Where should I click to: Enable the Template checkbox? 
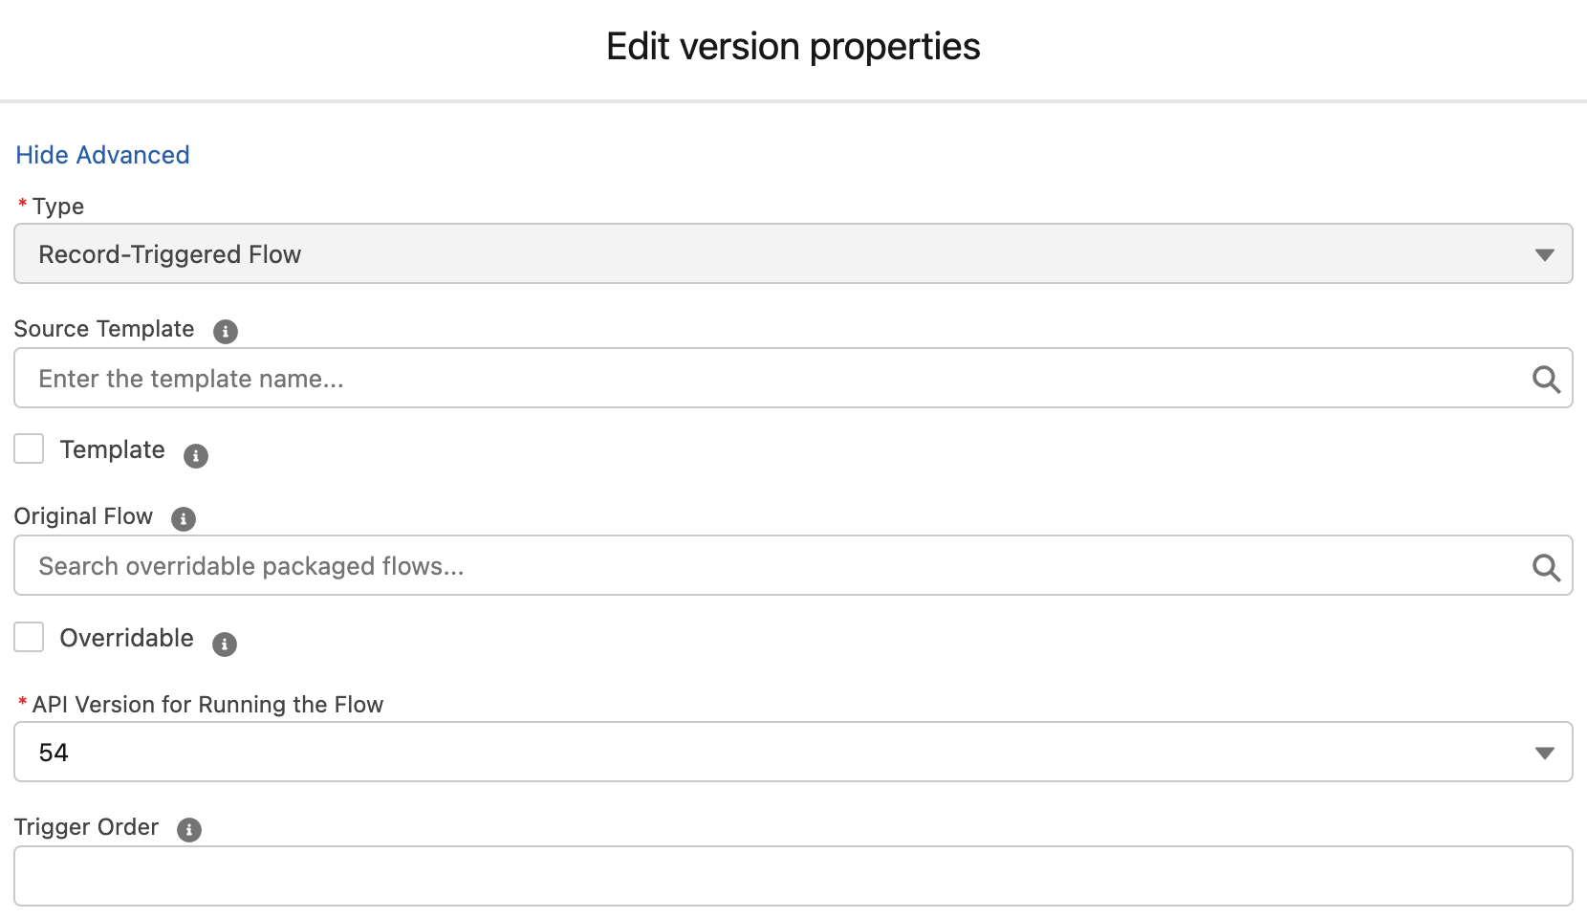point(29,448)
